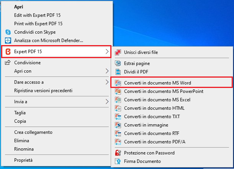Select Print with Expert PDF 15

(57, 24)
